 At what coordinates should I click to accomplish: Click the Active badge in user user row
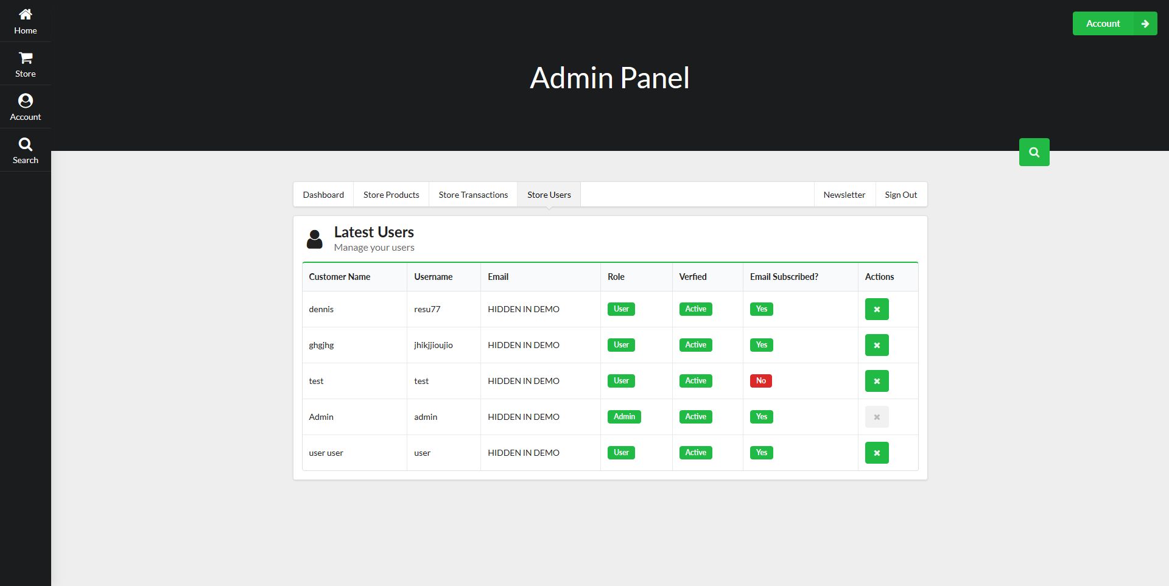click(x=695, y=453)
